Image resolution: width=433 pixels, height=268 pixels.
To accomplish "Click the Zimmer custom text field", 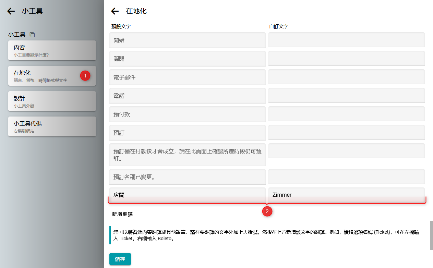I will click(x=346, y=195).
